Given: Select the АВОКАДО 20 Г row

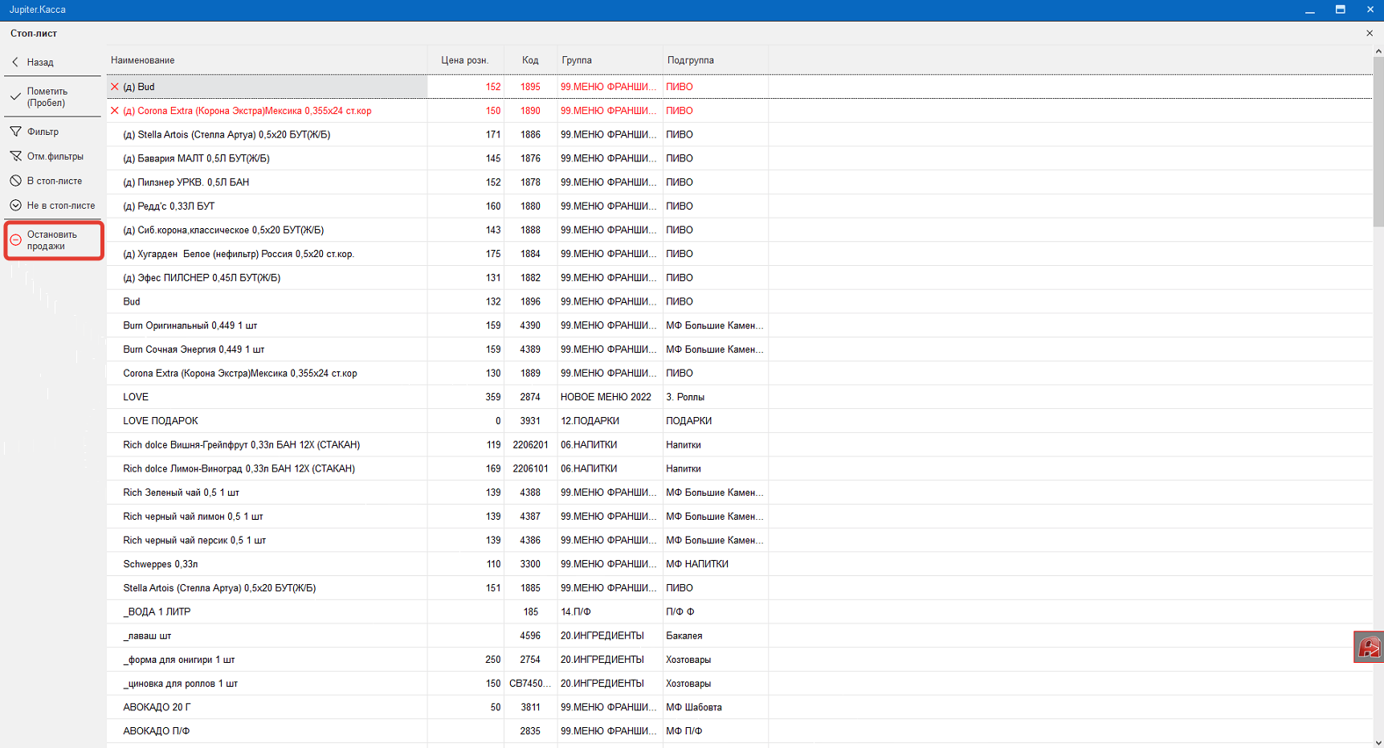Looking at the screenshot, I should click(739, 708).
